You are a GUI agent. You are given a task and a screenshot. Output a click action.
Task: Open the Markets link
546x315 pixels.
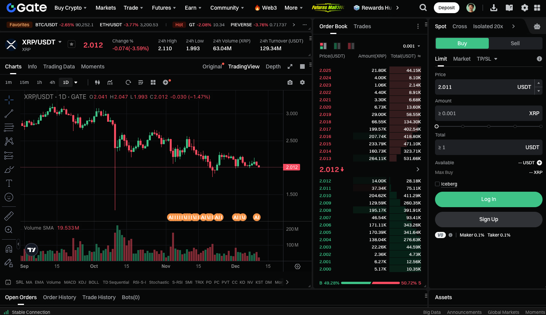tap(106, 8)
